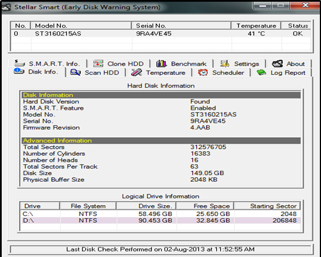The height and width of the screenshot is (257, 321).
Task: Go to the Settings tab
Action: (240, 64)
